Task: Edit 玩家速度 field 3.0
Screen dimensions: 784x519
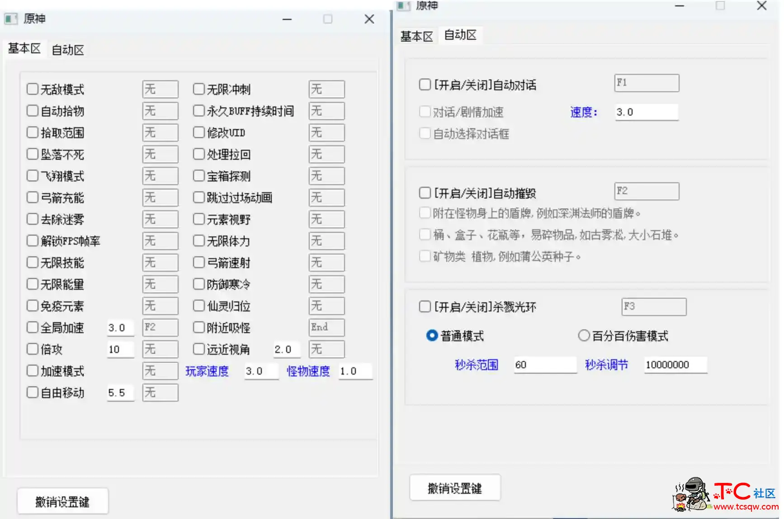Action: click(x=262, y=371)
